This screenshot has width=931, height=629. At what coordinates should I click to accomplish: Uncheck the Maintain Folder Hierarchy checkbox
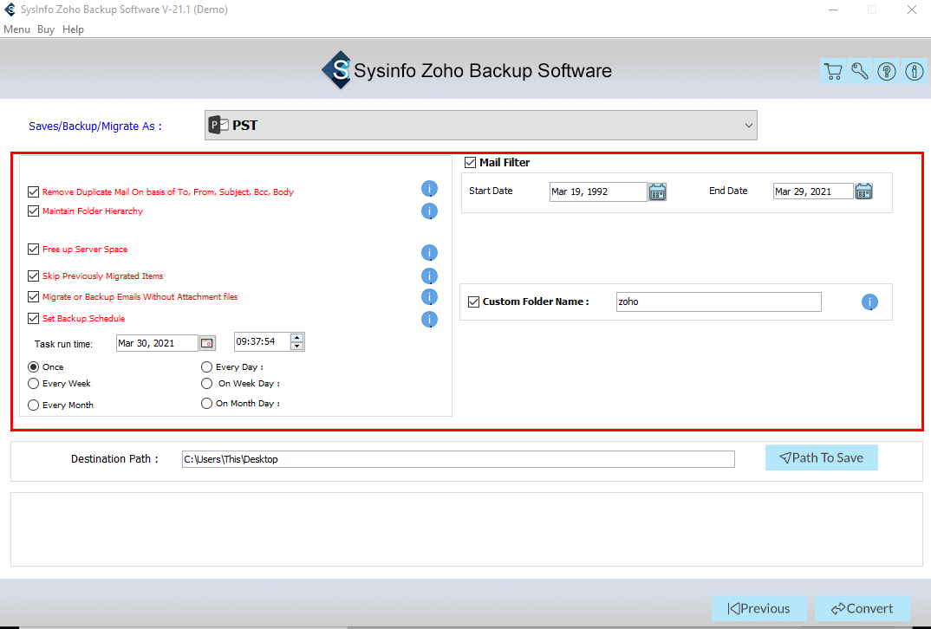tap(34, 211)
